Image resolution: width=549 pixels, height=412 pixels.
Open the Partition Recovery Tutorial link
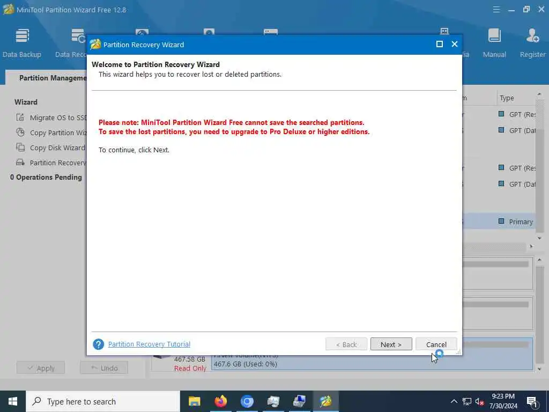[149, 344]
